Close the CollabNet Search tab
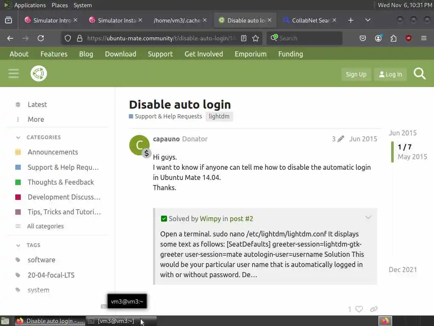Screen dimensions: 434x326 (x=334, y=20)
